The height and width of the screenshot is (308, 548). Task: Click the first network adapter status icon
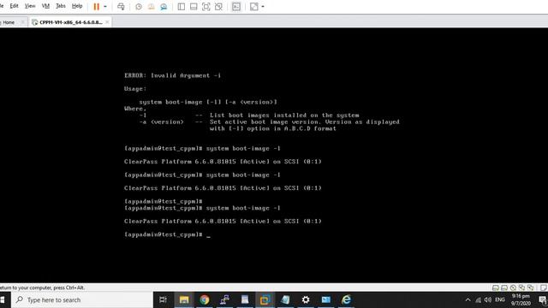[x=521, y=287]
